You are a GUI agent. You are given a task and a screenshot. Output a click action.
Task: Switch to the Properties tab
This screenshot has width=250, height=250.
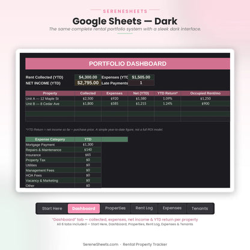pyautogui.click(x=115, y=209)
